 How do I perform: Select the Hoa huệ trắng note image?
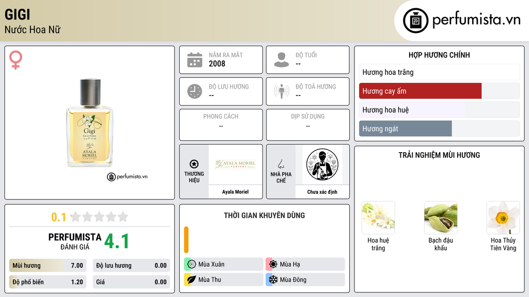378,218
